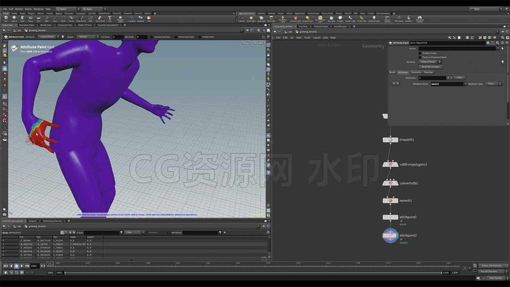Click the Clear attributes button

[x=459, y=78]
